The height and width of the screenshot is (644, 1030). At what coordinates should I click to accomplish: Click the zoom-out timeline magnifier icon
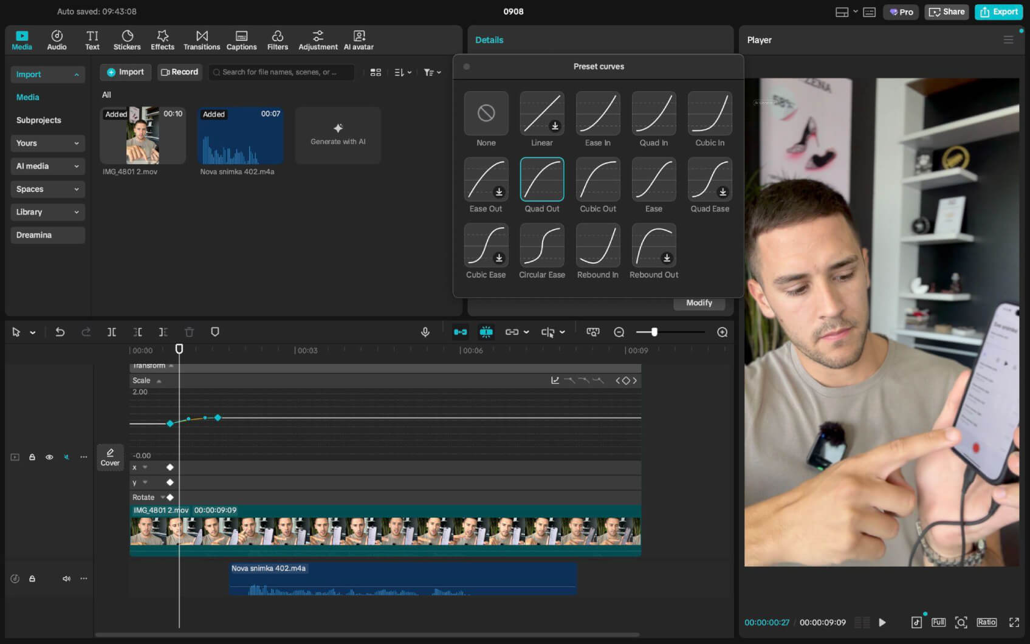click(619, 332)
